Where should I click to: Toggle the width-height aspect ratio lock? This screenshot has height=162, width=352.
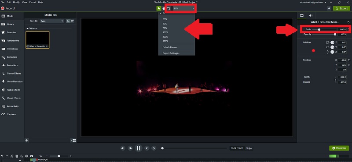[336, 80]
